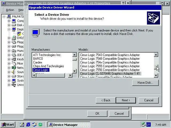Expand the IDE controllers tree node
This screenshot has height=128, width=171.
pyautogui.click(x=9, y=55)
